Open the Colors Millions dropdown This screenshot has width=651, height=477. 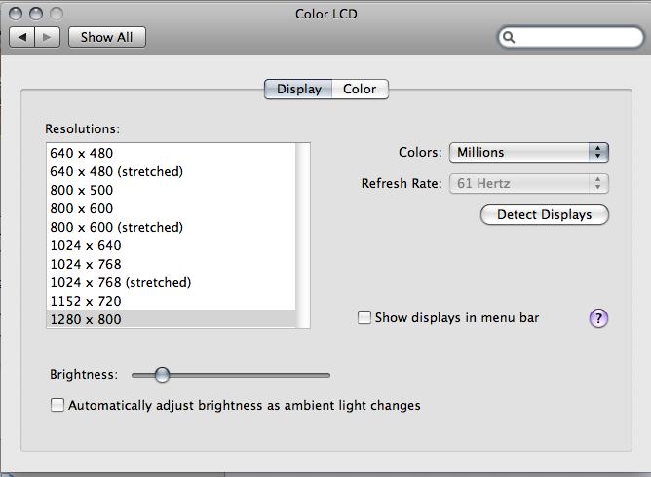(x=529, y=152)
